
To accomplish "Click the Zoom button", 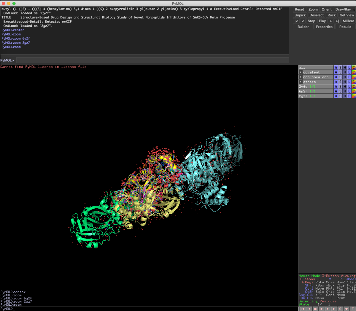I will pos(313,9).
